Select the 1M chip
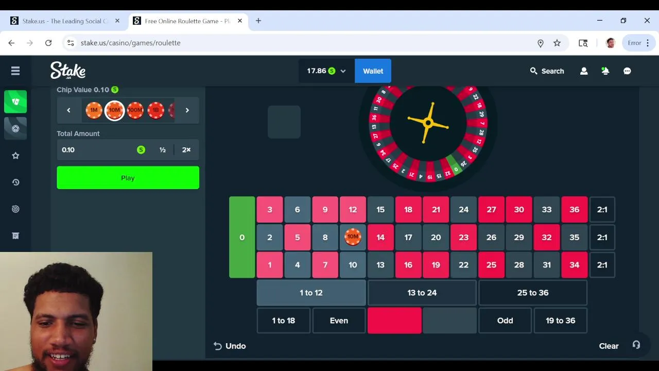Image resolution: width=659 pixels, height=371 pixels. 94,110
